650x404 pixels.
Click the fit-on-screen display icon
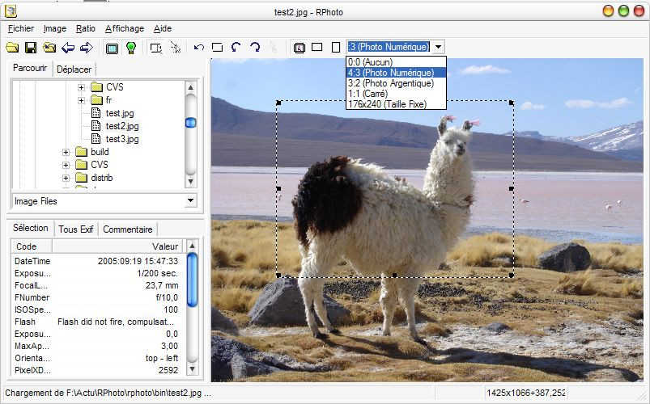point(112,48)
